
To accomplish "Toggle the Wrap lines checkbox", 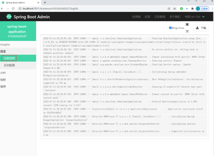I will 170,28.
